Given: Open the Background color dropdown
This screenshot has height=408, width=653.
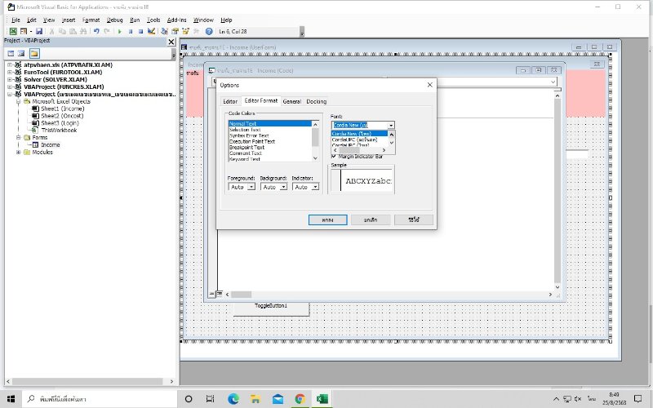Looking at the screenshot, I should [282, 187].
